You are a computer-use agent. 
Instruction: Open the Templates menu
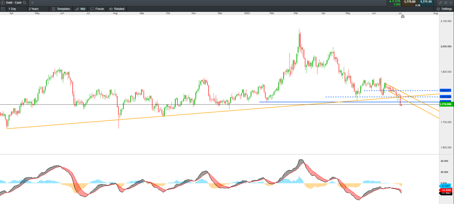(61, 9)
